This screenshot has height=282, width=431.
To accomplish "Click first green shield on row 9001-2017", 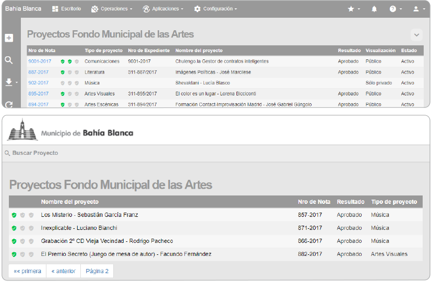I will coord(63,62).
